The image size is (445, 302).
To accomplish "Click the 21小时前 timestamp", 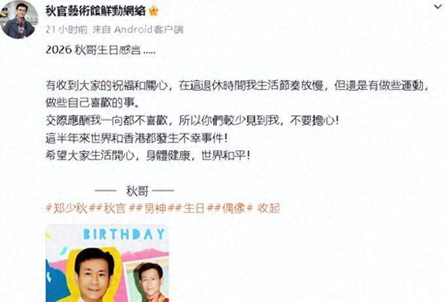I will [x=67, y=29].
